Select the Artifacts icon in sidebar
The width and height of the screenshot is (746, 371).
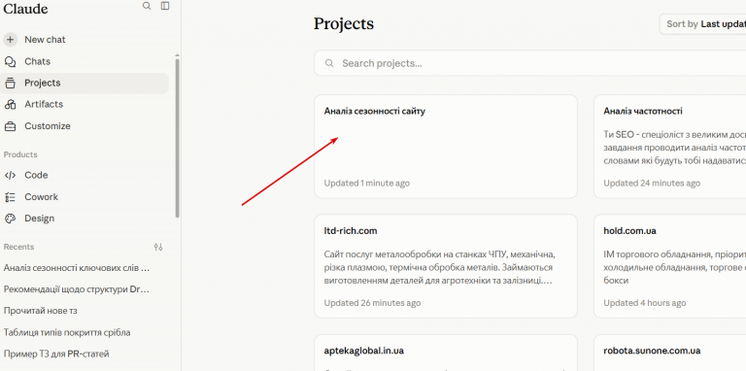coord(10,104)
